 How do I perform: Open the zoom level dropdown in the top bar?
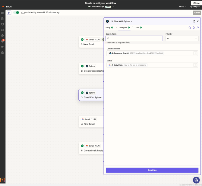click(182, 7)
